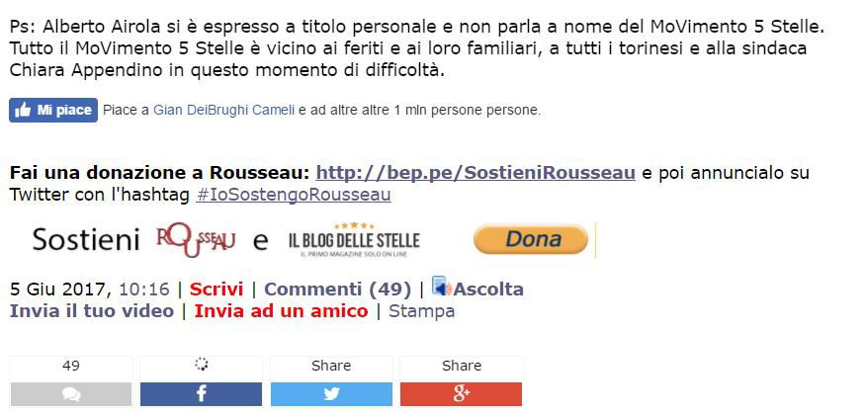Image resolution: width=865 pixels, height=415 pixels.
Task: Share on Google Plus red button
Action: click(x=462, y=394)
